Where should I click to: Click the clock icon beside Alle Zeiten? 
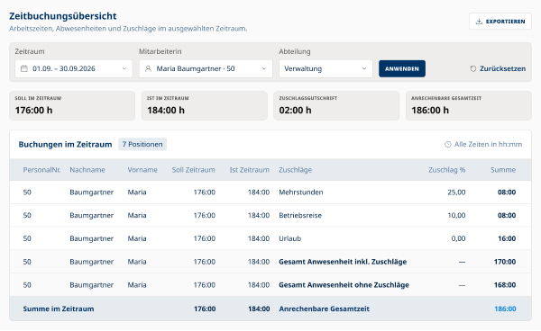448,145
